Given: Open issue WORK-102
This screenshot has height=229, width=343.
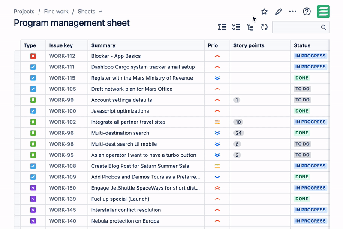Looking at the screenshot, I should [x=63, y=122].
